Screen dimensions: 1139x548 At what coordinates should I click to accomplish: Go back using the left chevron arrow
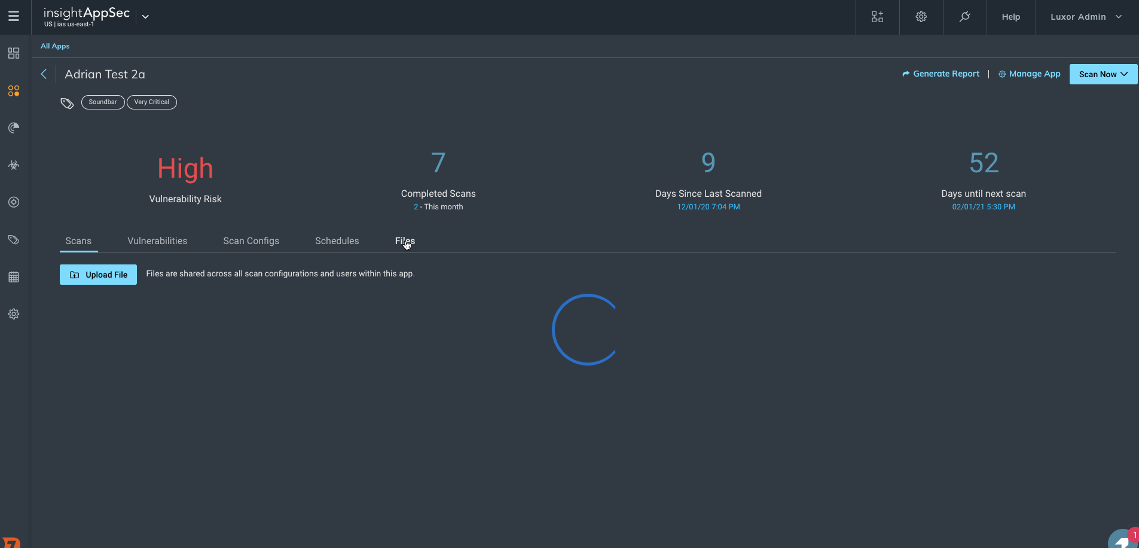click(x=44, y=74)
